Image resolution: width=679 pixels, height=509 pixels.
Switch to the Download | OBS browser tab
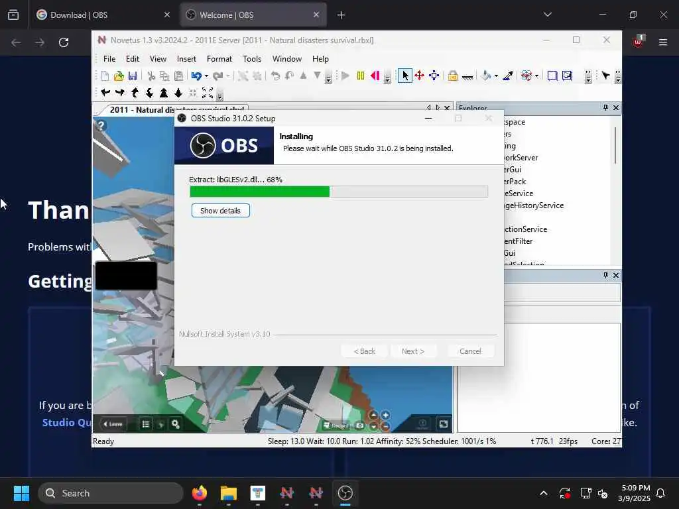103,15
